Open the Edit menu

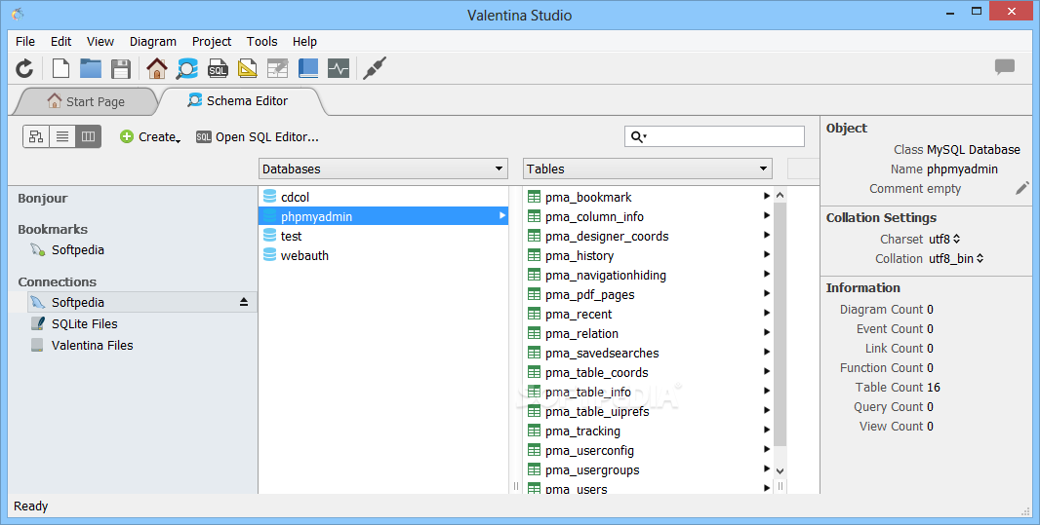coord(61,41)
